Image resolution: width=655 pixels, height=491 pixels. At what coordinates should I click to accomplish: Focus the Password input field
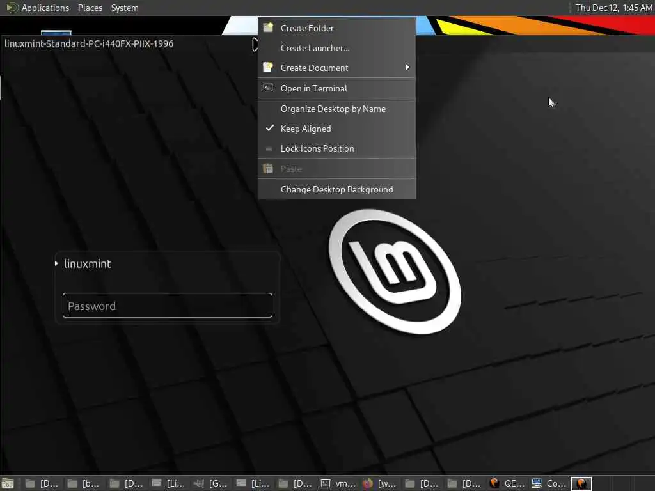168,306
